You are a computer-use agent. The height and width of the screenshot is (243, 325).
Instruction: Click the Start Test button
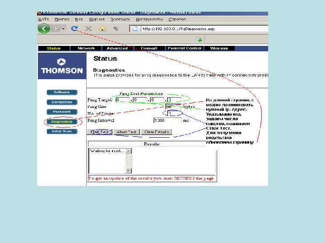(x=100, y=132)
